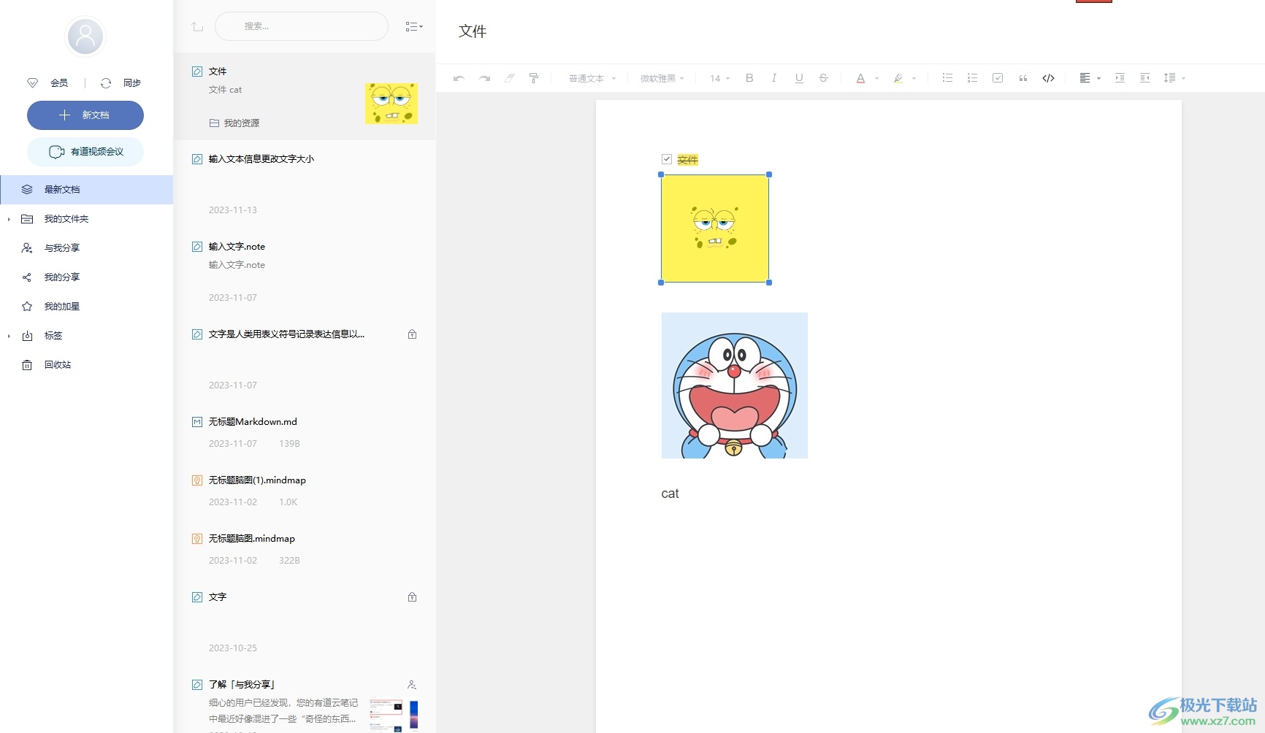Image resolution: width=1265 pixels, height=733 pixels.
Task: Click the line spacing icon
Action: coord(1169,78)
